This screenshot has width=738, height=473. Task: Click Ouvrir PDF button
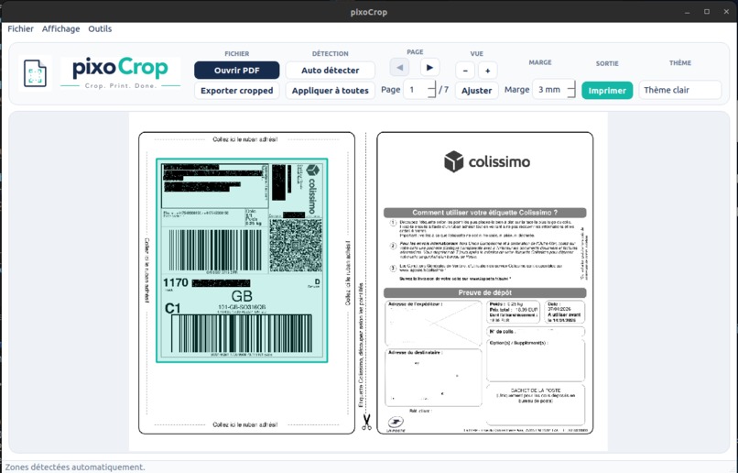237,71
